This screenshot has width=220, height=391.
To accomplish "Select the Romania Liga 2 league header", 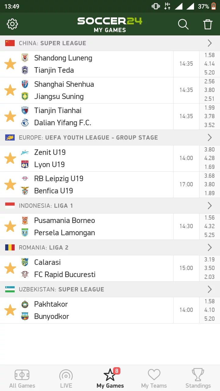I will 110,247.
